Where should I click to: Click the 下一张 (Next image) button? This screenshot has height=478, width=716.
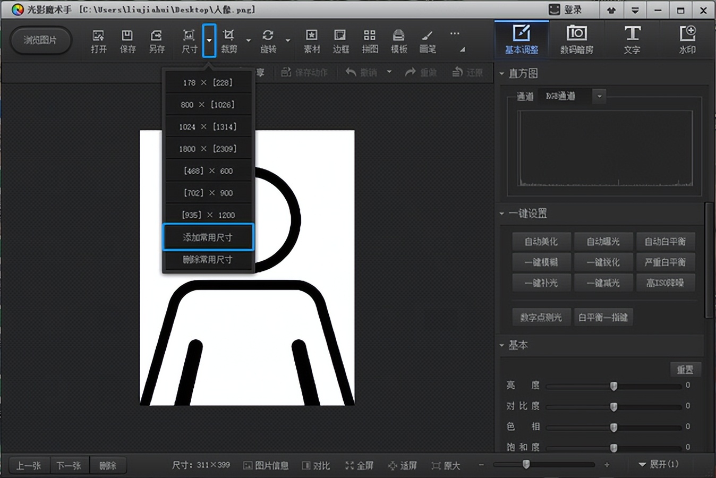click(69, 466)
